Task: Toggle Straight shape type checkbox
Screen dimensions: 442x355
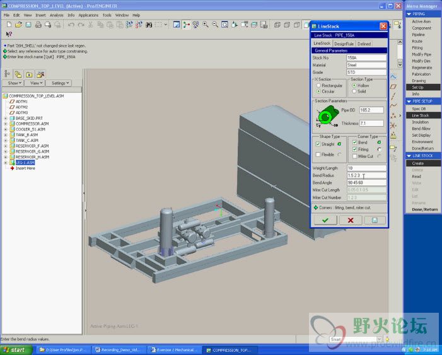Action: [x=318, y=144]
